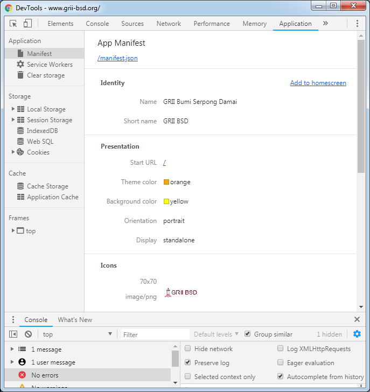Expand the Cookies tree arrow
The width and height of the screenshot is (370, 392).
[x=13, y=152]
